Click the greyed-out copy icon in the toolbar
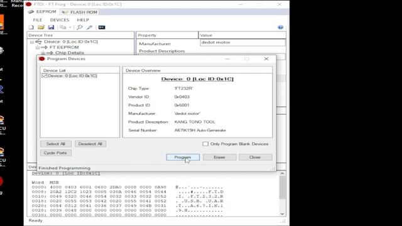The height and width of the screenshot is (226, 402). click(x=63, y=27)
